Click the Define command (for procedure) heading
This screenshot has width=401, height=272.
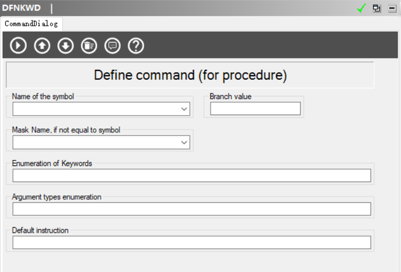[190, 75]
